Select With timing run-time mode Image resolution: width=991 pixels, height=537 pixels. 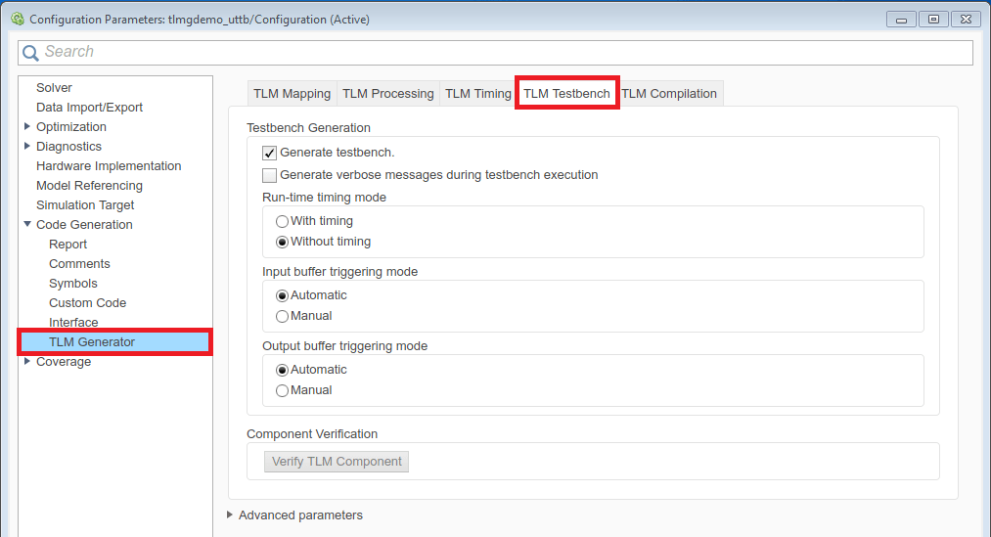[x=283, y=221]
